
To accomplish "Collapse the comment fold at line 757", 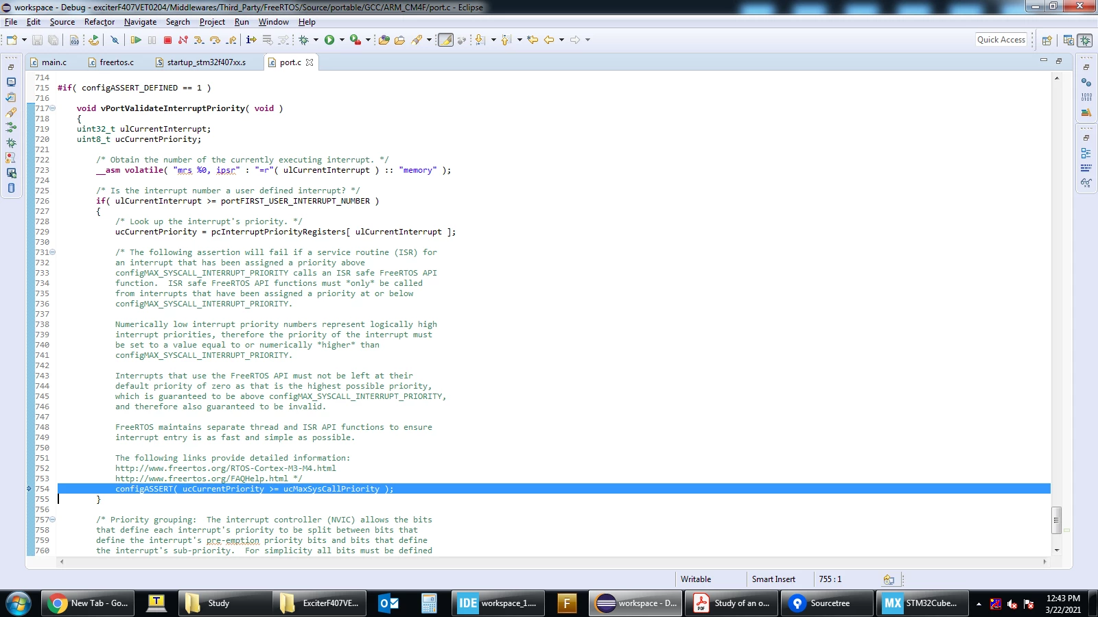I will (x=53, y=520).
